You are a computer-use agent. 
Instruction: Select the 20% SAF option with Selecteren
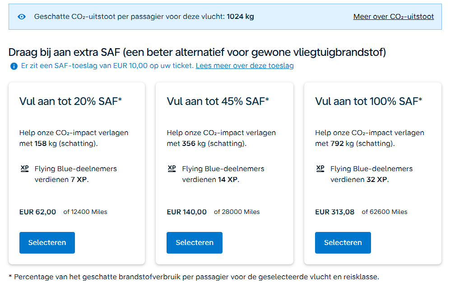pyautogui.click(x=47, y=242)
